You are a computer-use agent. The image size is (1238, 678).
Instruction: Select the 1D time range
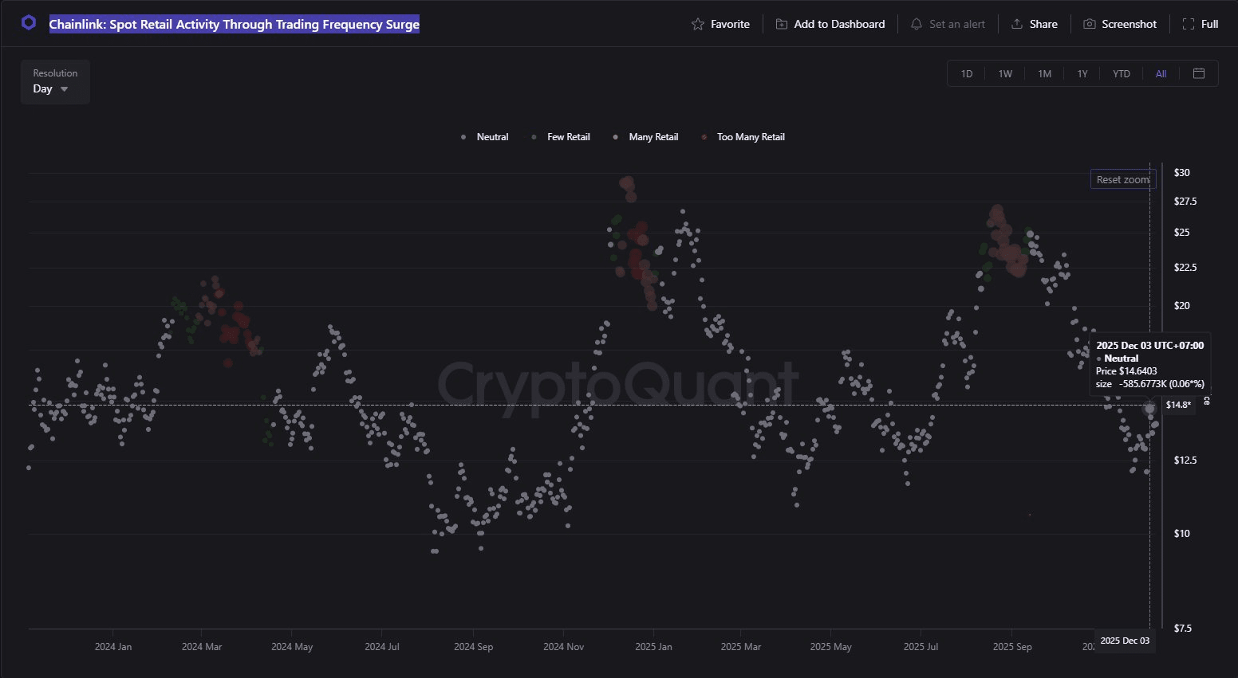click(x=967, y=73)
